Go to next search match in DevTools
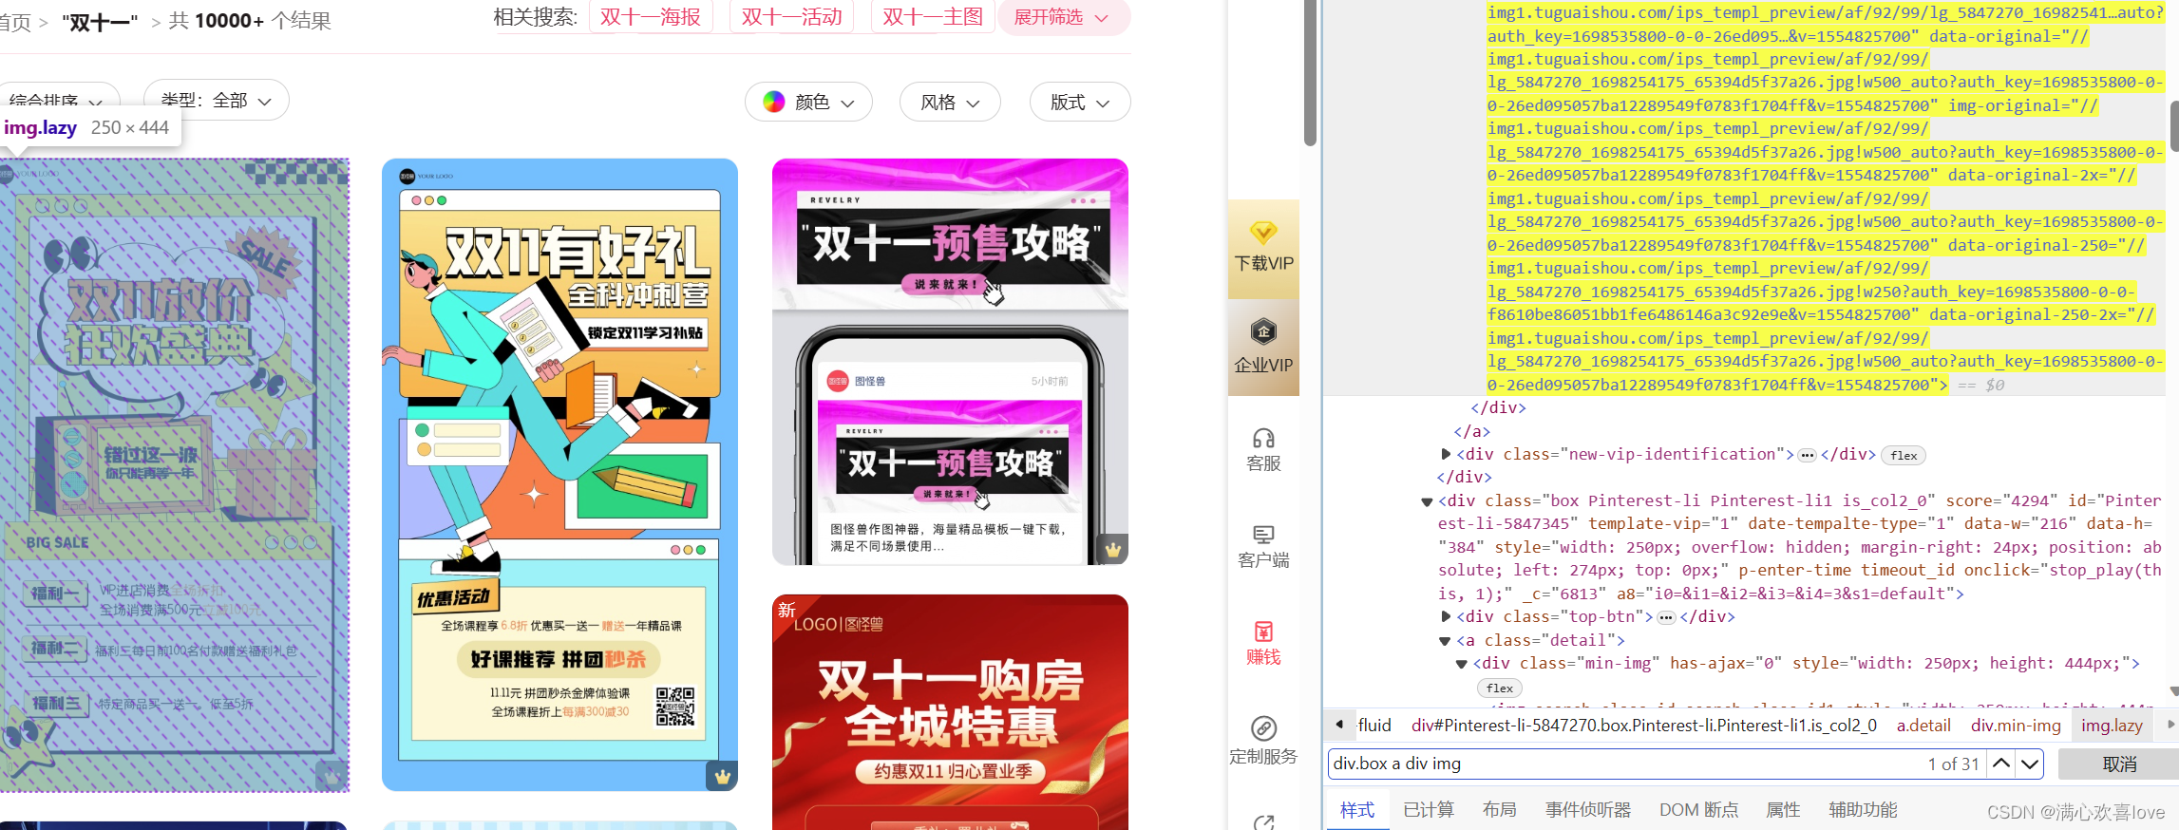Viewport: 2179px width, 830px height. [x=2030, y=764]
